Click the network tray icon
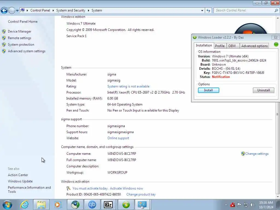This screenshot has width=280, height=210. pyautogui.click(x=246, y=205)
